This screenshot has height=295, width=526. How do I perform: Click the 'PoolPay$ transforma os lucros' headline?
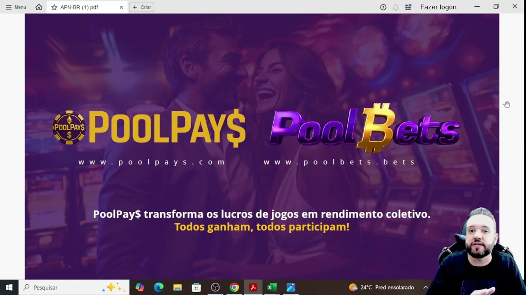point(262,214)
